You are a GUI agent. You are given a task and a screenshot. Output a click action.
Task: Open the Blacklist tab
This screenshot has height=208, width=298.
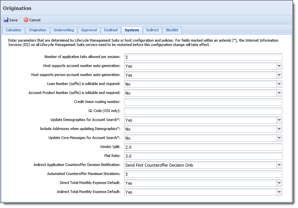tap(172, 30)
